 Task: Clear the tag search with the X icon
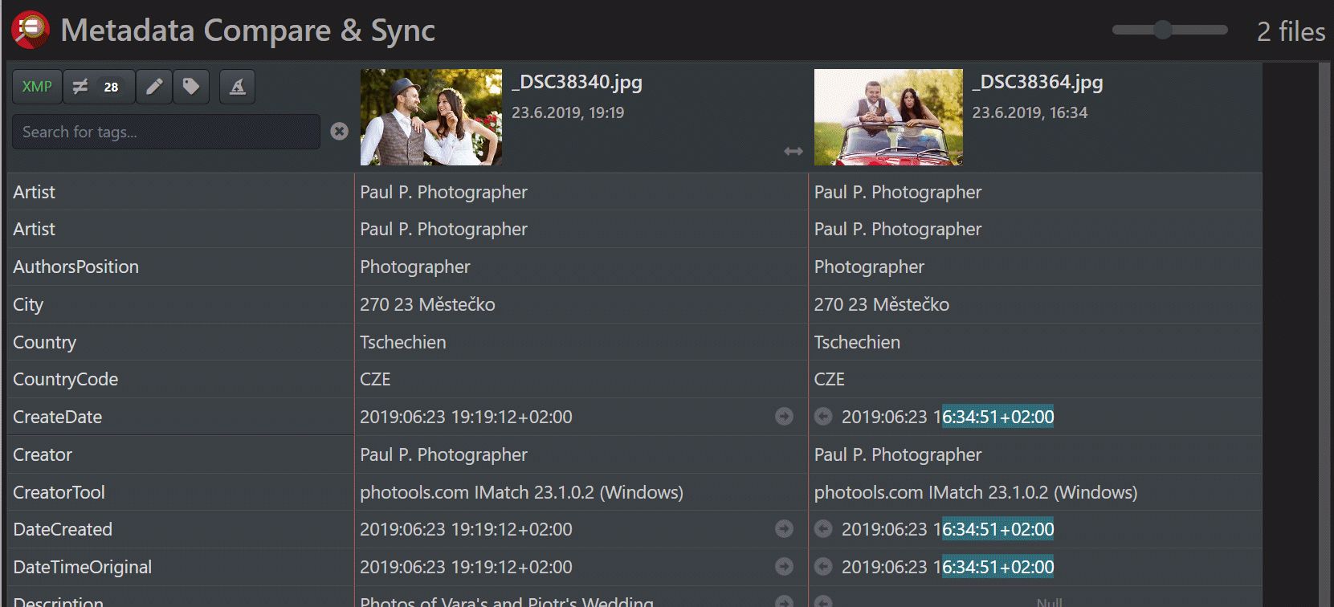tap(340, 131)
